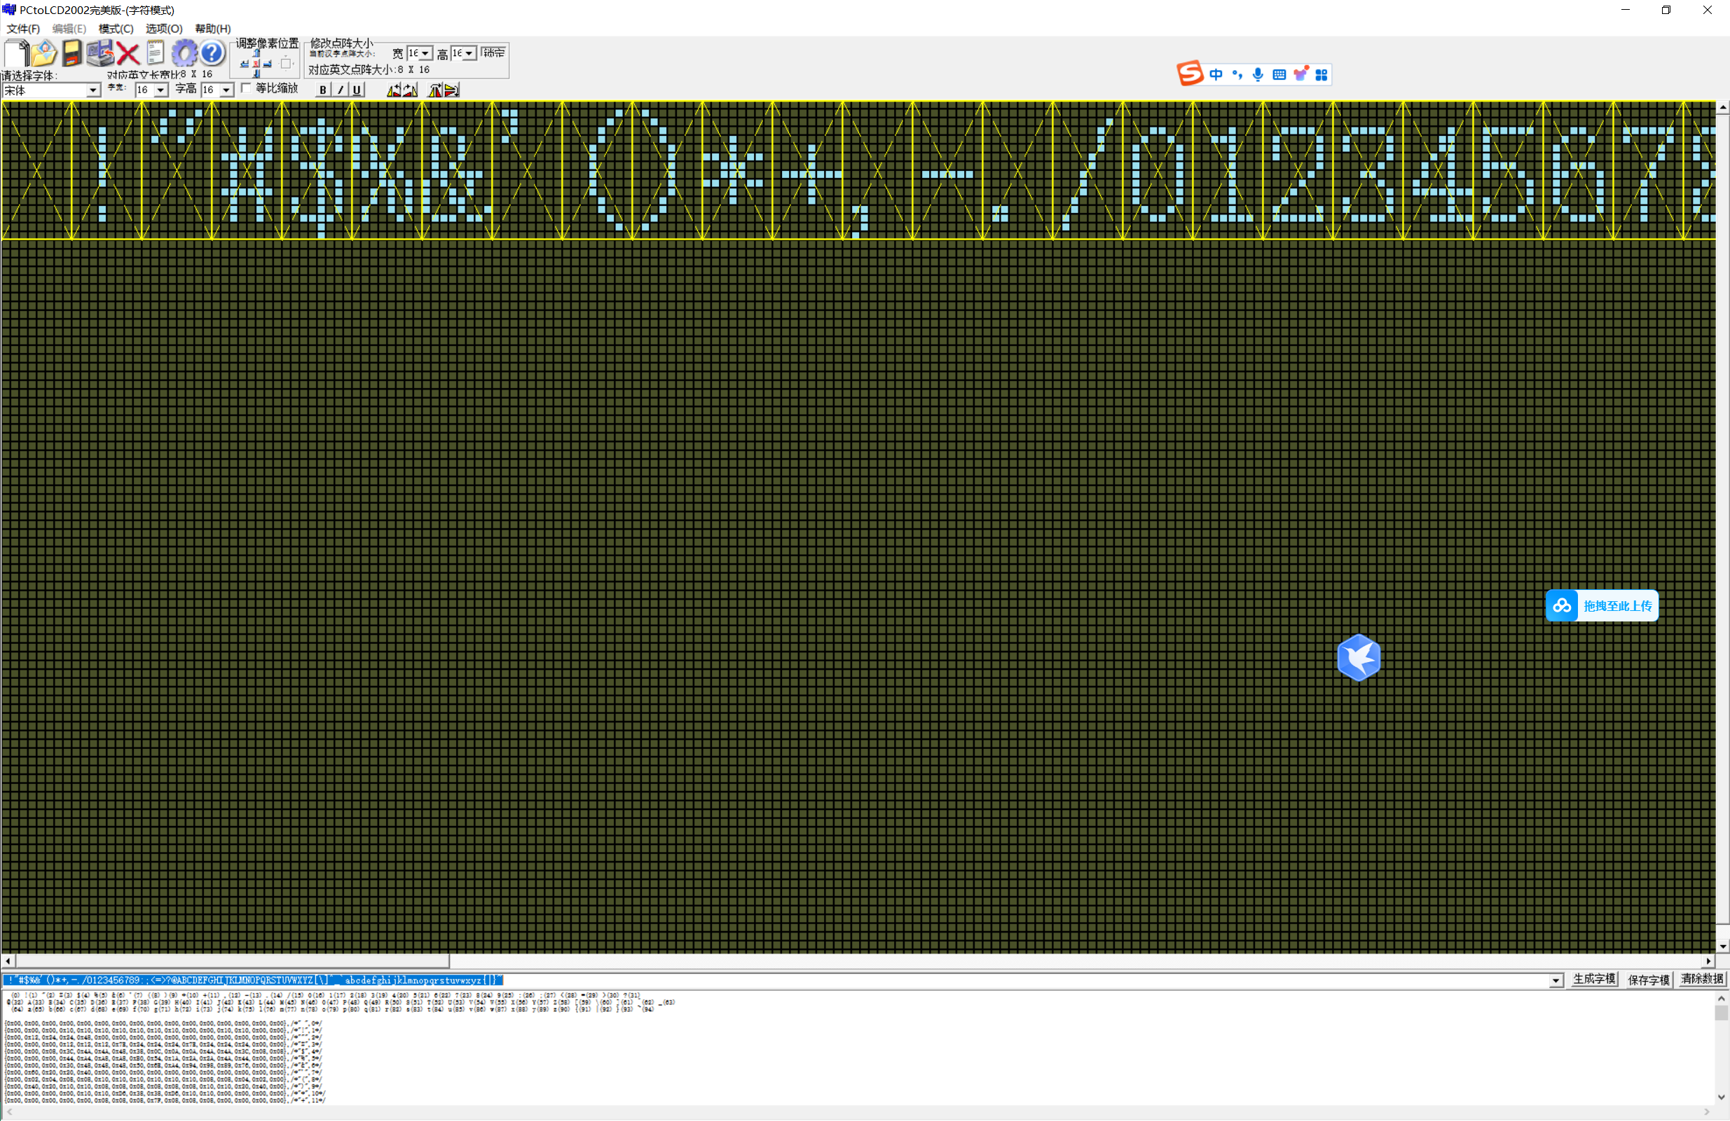Expand the 宋体 font dropdown

pos(93,90)
